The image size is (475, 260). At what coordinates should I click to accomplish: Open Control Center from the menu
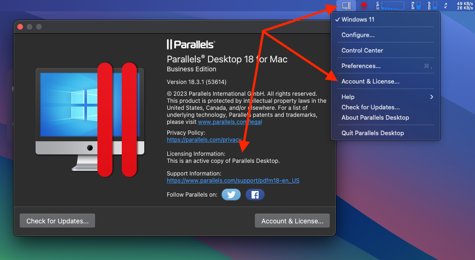pyautogui.click(x=362, y=51)
